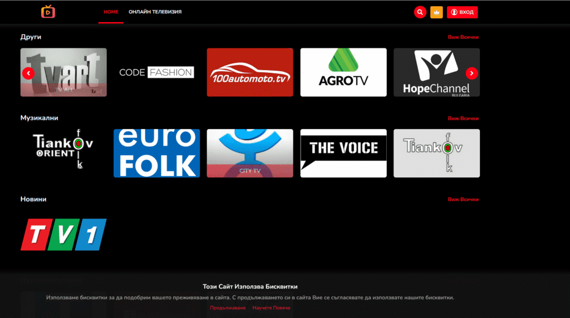This screenshot has height=318, width=570.
Task: Click the orange crown premium icon
Action: 436,12
